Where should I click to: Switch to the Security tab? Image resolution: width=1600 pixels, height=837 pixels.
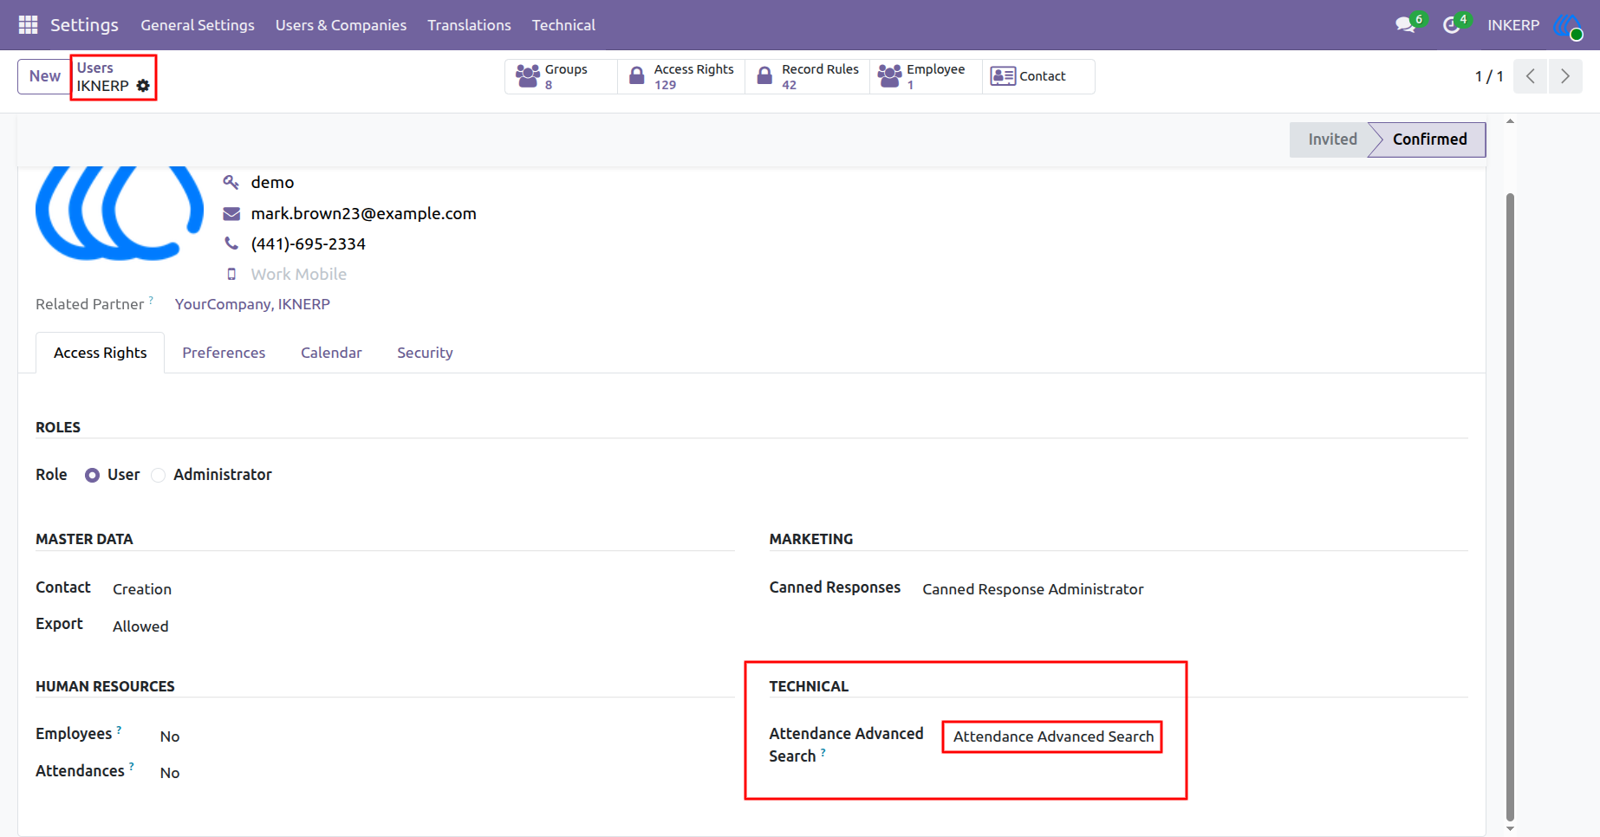(425, 353)
